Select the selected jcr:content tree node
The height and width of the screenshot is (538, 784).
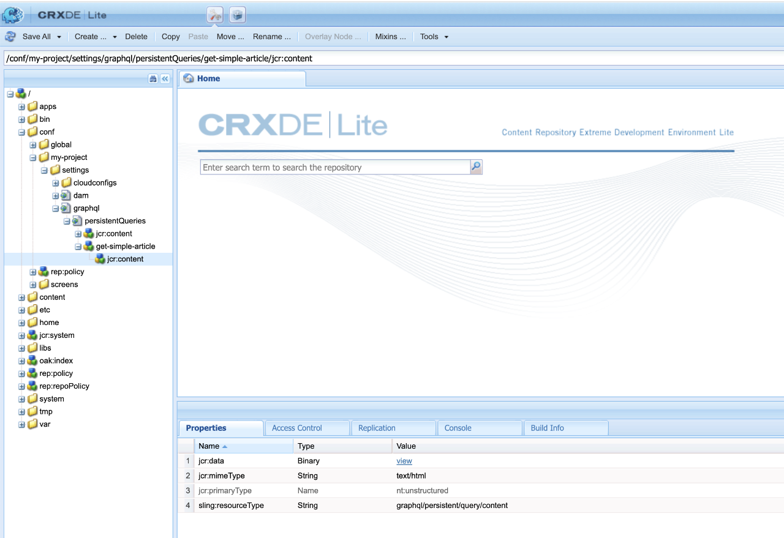[125, 259]
